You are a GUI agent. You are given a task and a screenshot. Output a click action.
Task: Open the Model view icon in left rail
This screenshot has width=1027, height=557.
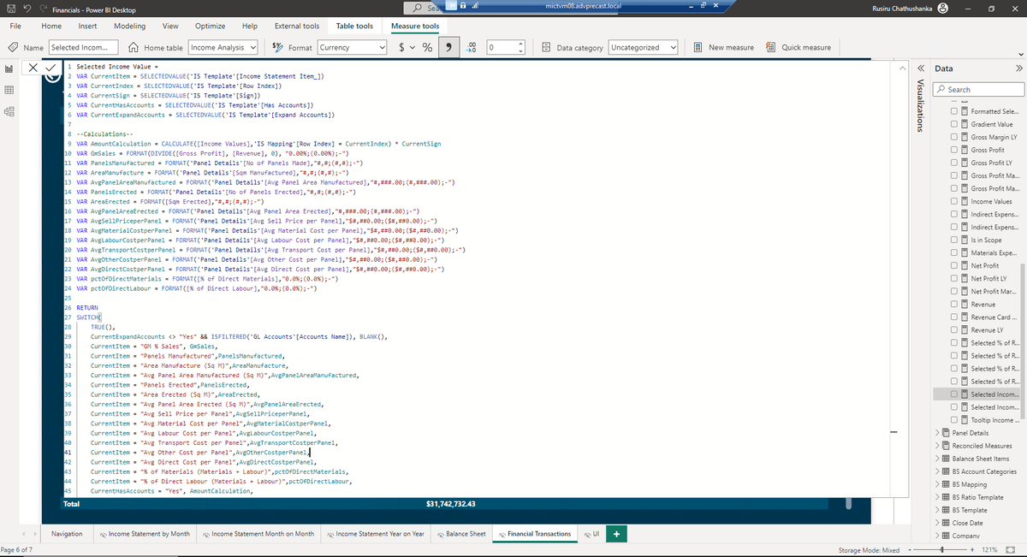pos(9,110)
